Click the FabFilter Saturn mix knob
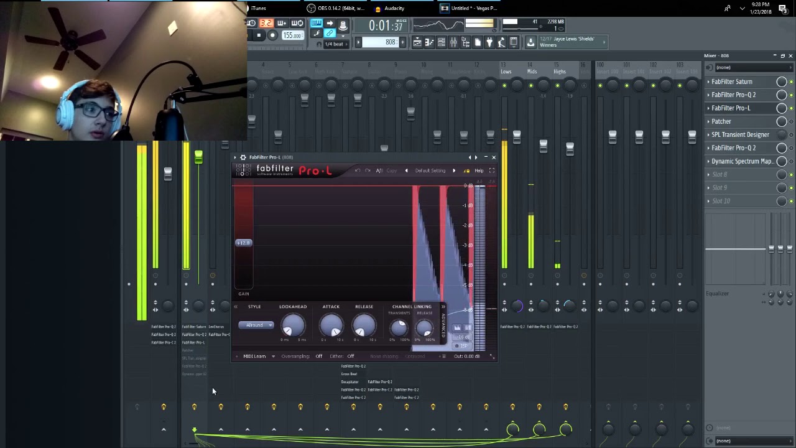796x448 pixels. tap(782, 82)
